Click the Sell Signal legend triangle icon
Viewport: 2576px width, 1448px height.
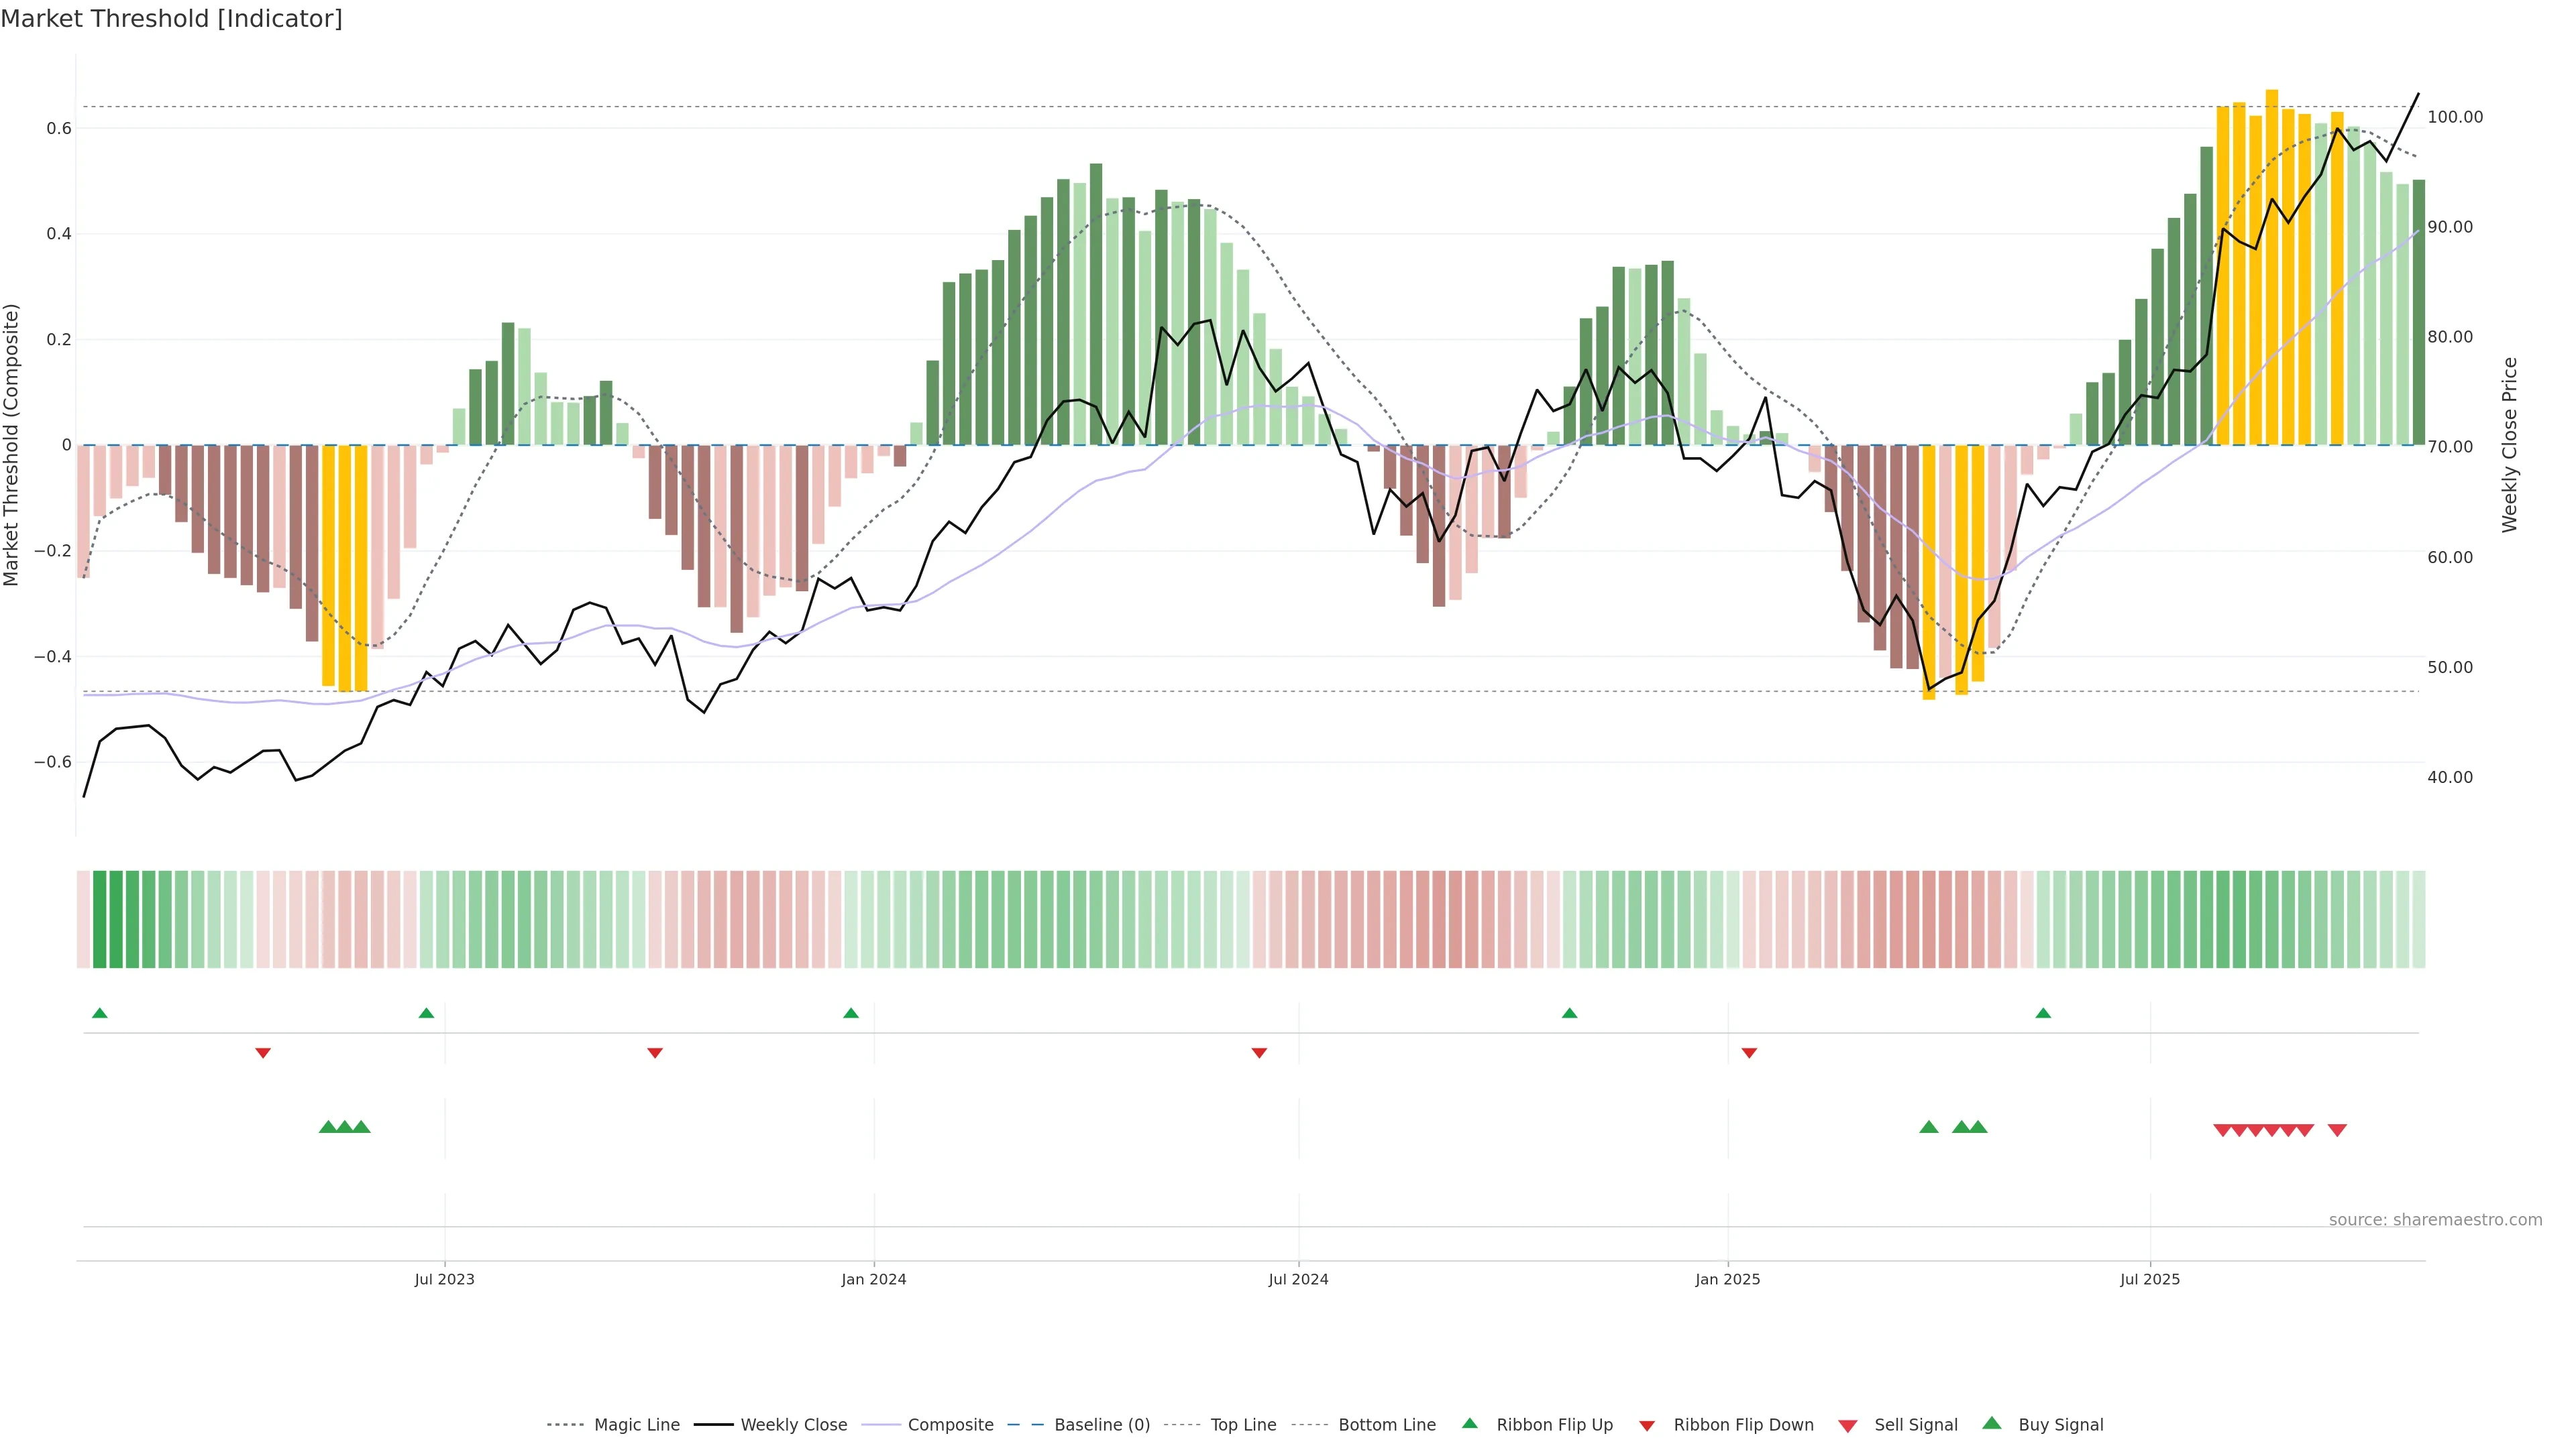pos(1848,1426)
